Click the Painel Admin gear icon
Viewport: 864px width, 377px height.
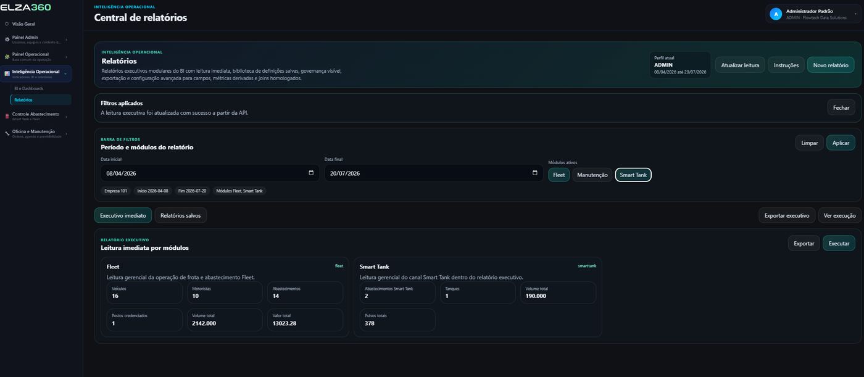tap(7, 39)
